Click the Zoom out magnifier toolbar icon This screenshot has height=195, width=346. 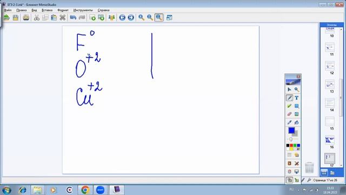[150, 17]
